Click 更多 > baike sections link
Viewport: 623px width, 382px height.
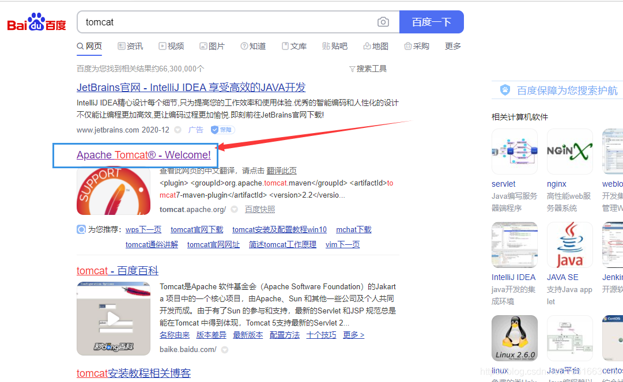(354, 335)
